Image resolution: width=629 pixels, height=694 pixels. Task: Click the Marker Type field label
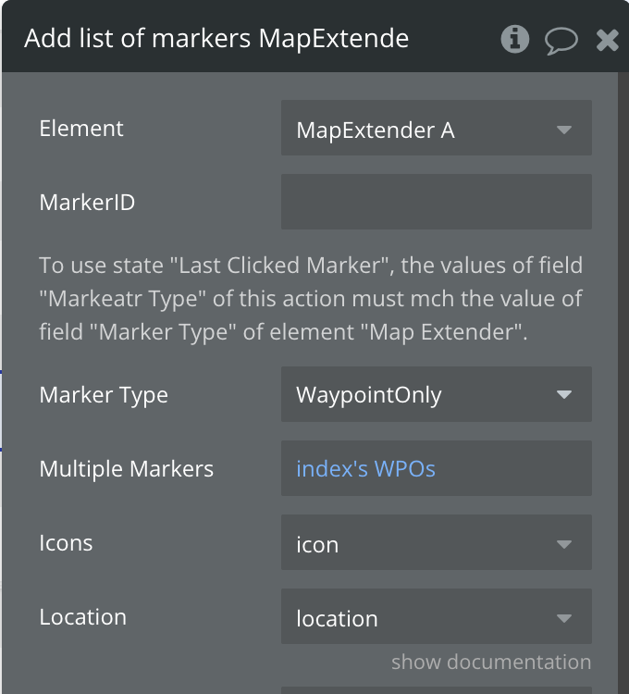tap(104, 395)
